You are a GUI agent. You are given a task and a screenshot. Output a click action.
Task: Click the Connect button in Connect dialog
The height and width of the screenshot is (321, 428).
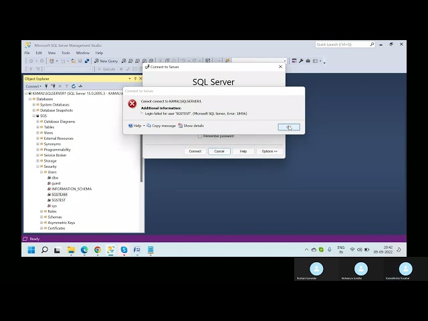click(195, 151)
